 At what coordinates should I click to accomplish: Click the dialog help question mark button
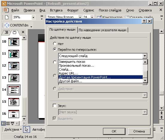click(144, 21)
